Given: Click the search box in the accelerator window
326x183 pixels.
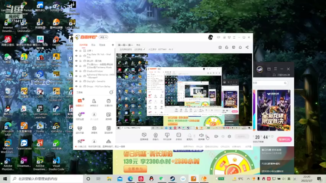Looking at the screenshot, I should tap(270, 83).
